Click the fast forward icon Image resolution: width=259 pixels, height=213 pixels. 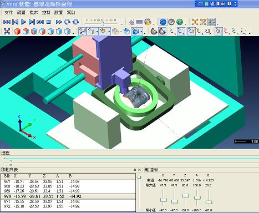(59, 22)
